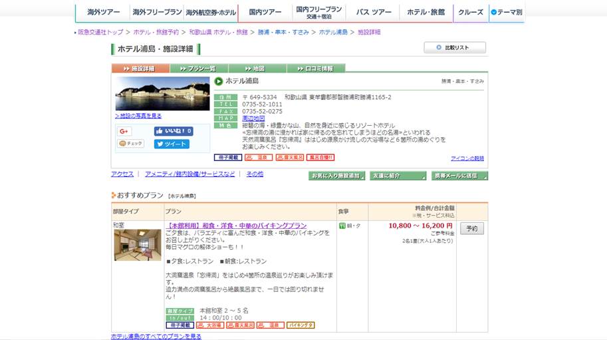Click the Facebook いいね! button
Screen dimensions: 607x340
pyautogui.click(x=174, y=131)
